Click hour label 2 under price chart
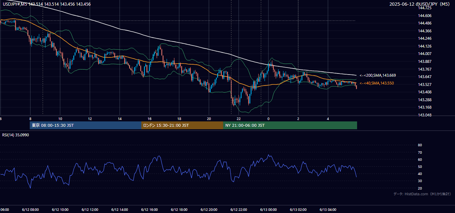Image resolution: width=455 pixels, height=213 pixels. (x=298, y=119)
